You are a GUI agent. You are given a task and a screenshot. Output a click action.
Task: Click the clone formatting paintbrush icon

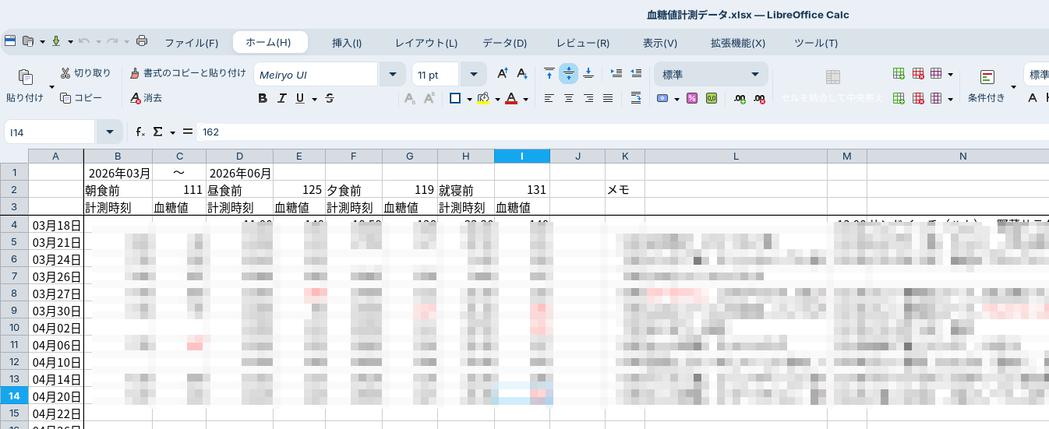(x=135, y=73)
